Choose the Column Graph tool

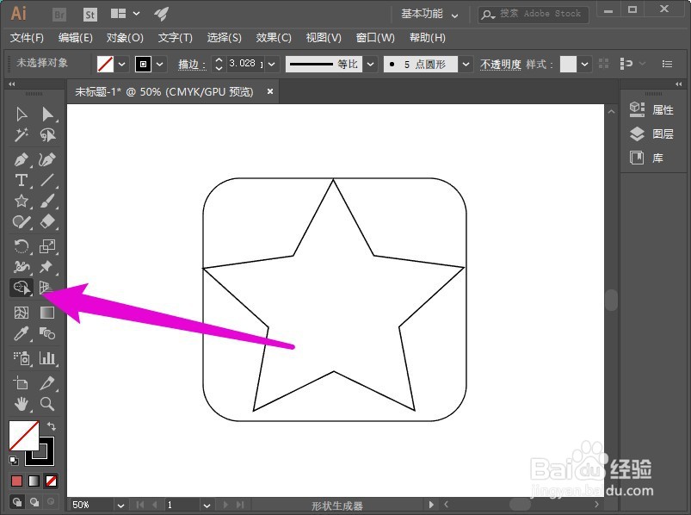tap(47, 358)
